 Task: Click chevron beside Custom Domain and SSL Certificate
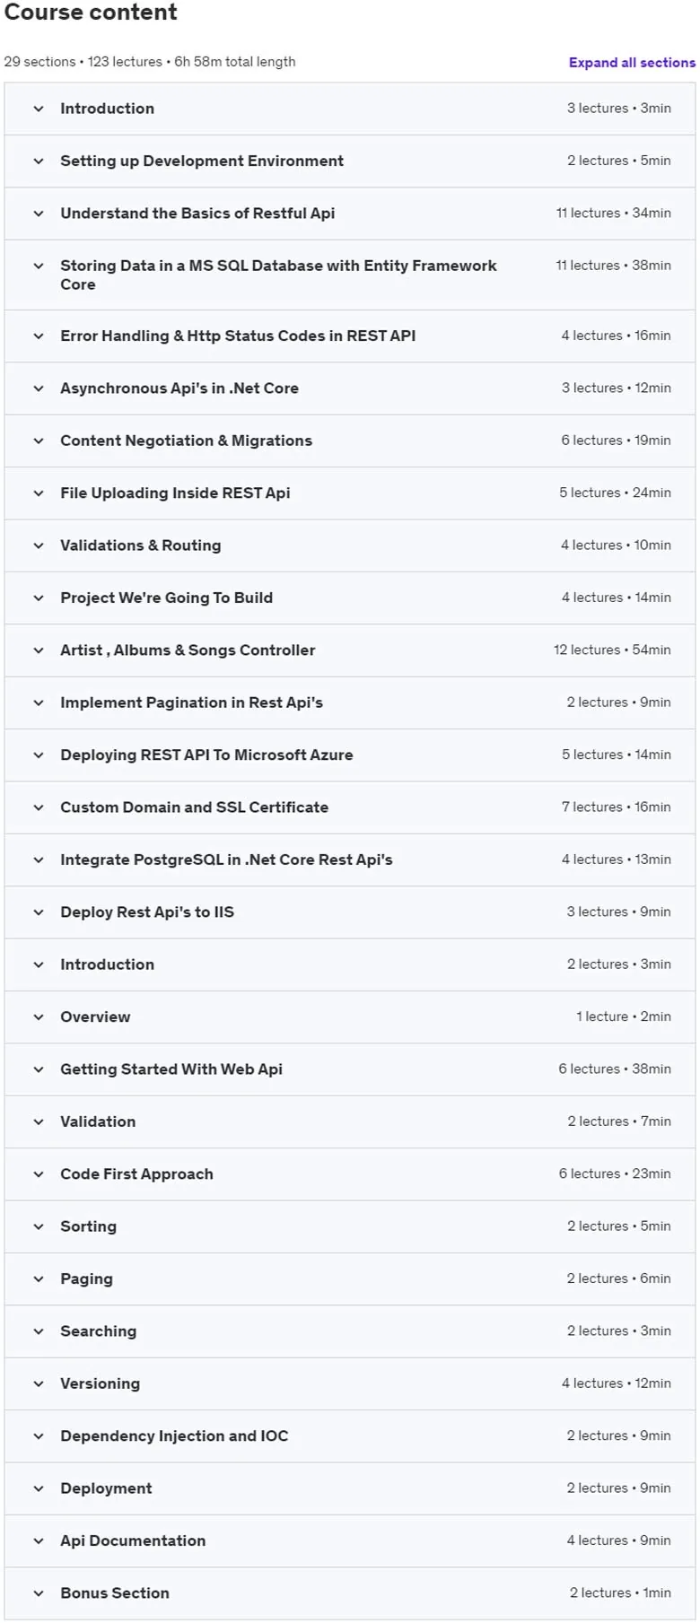click(39, 807)
